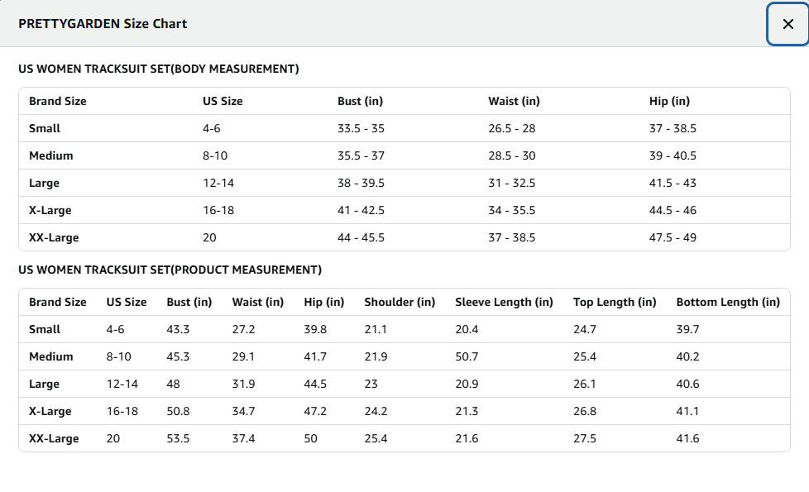Close the PRETTYGARDEN Size Chart dialog
Screen dimensions: 809x492
click(787, 24)
